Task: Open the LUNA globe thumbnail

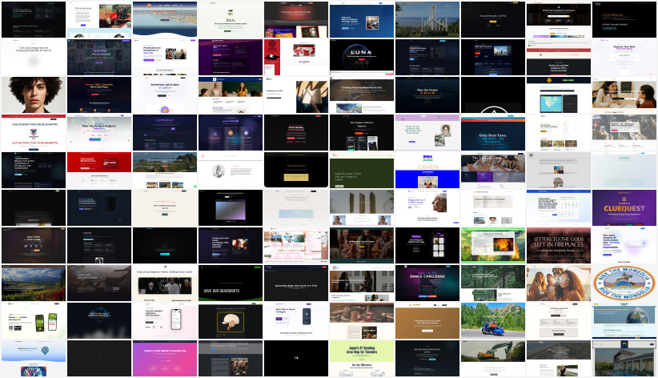Action: pyautogui.click(x=362, y=58)
